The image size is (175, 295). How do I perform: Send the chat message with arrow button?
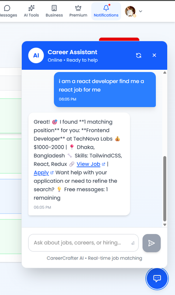151,243
